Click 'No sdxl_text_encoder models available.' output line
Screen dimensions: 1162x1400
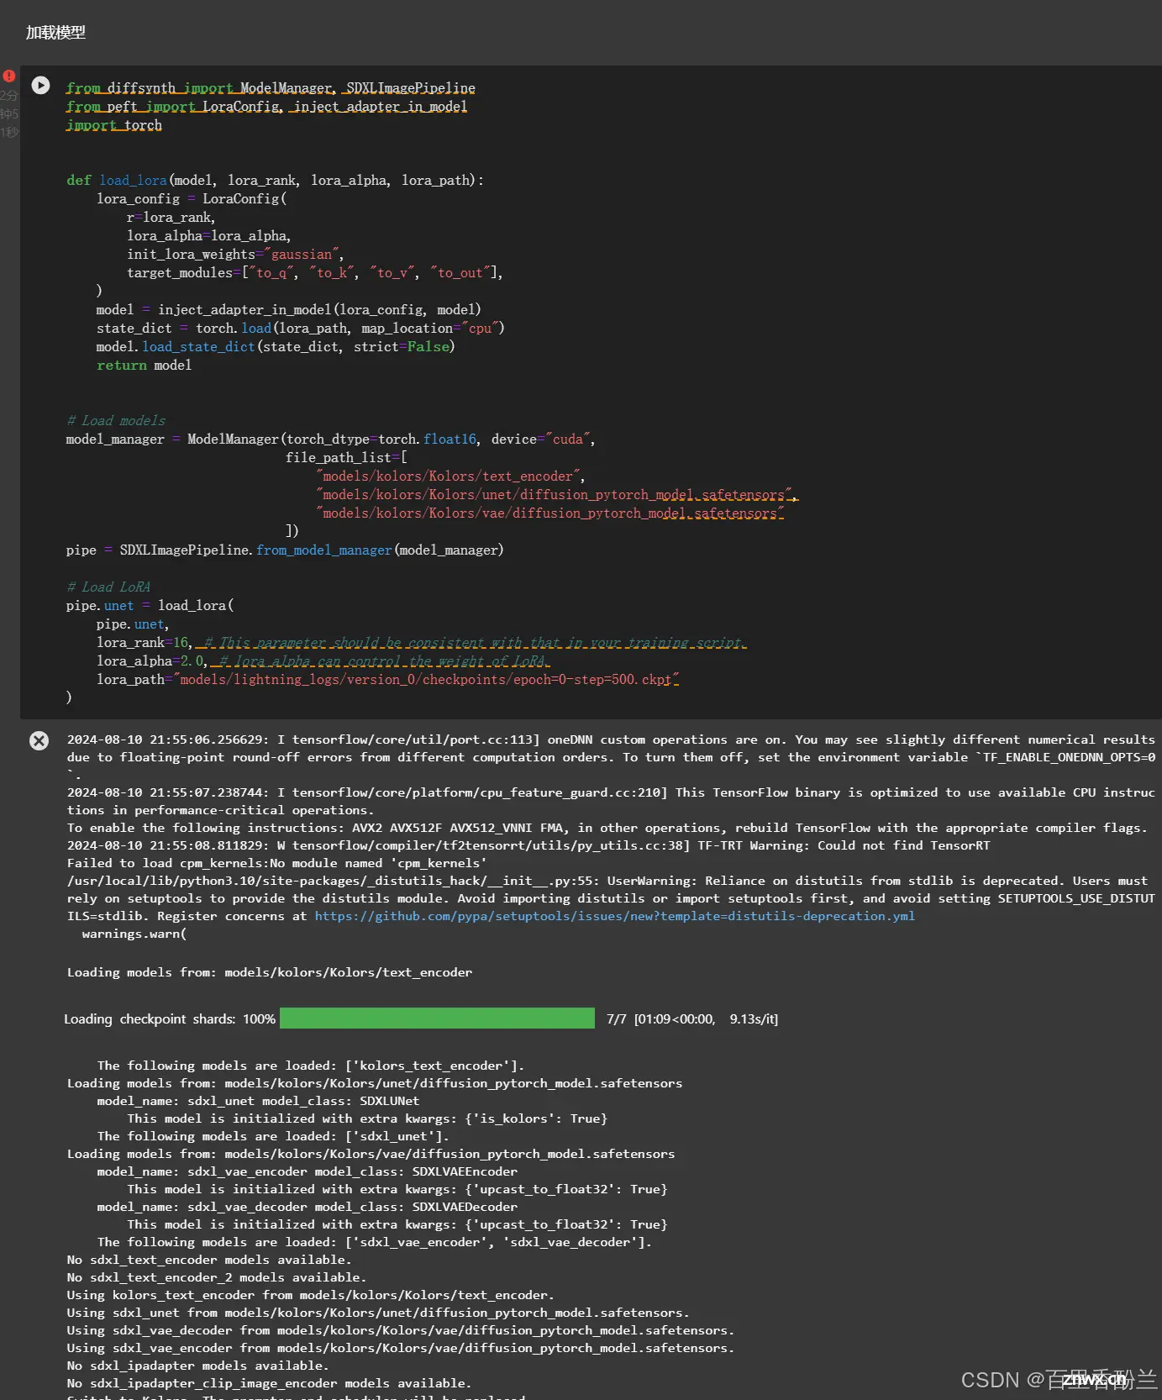(209, 1260)
